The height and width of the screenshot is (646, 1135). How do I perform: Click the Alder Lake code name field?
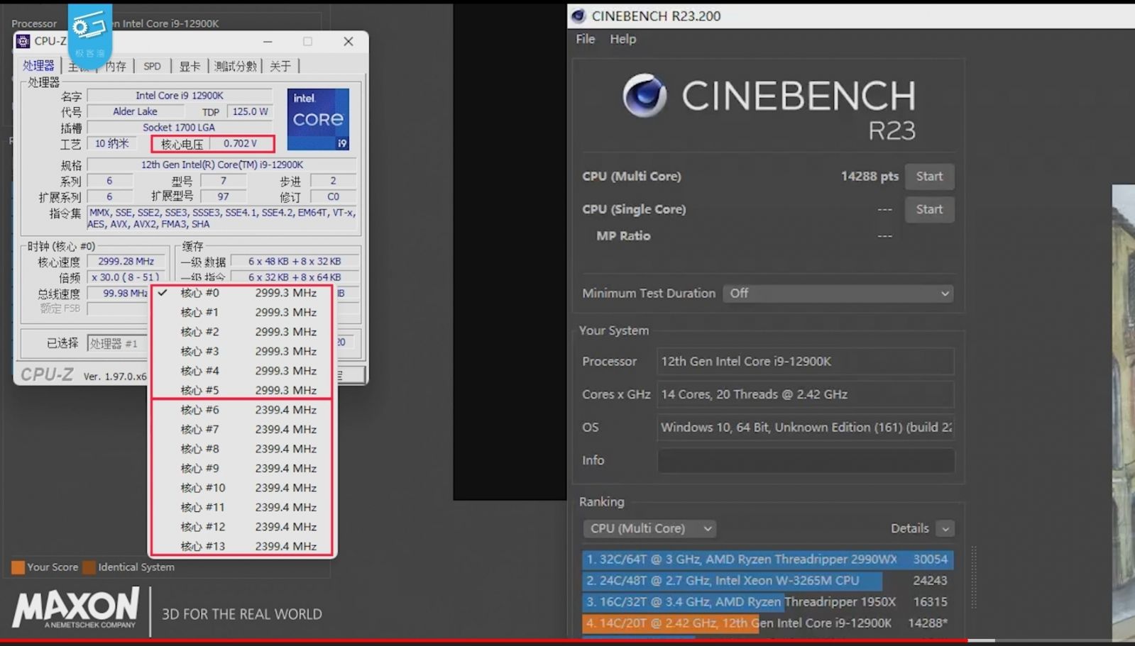click(135, 111)
